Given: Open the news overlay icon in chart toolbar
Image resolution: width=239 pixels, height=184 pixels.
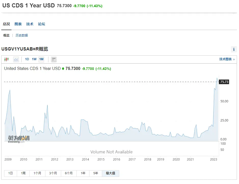Looking at the screenshot, I should [54, 59].
